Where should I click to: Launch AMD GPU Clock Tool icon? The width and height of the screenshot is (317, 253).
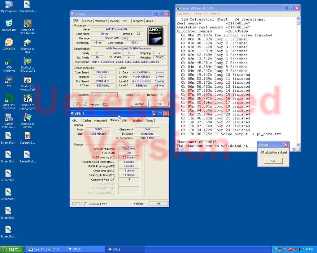(x=9, y=102)
